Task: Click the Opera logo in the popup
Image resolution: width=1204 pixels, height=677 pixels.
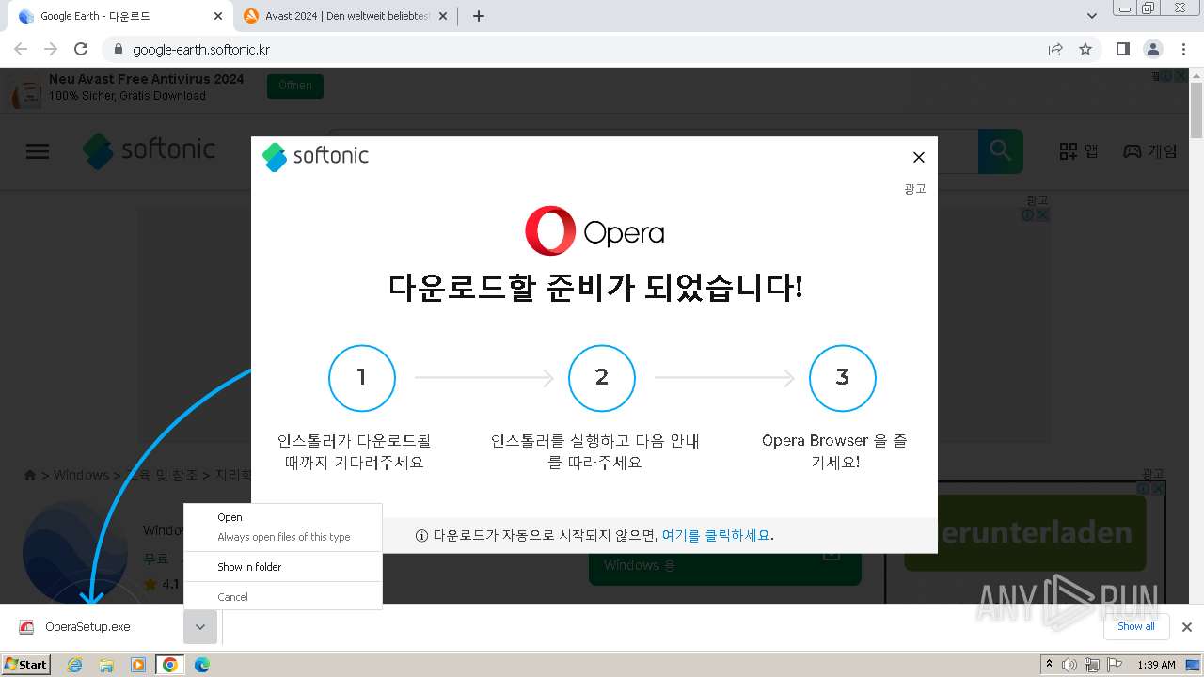Action: click(x=594, y=231)
